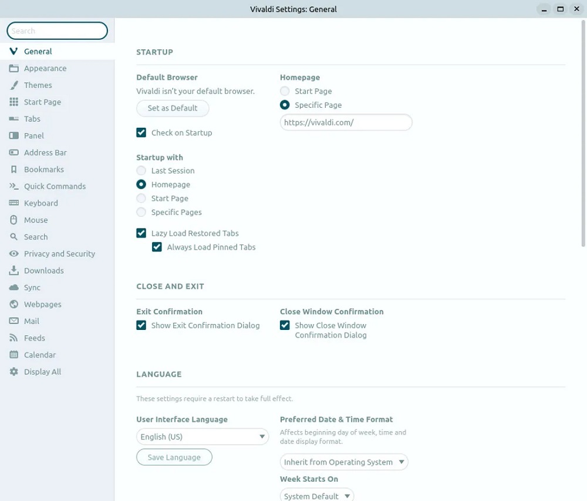Click the homepage URL input field
The image size is (587, 501).
tap(346, 123)
